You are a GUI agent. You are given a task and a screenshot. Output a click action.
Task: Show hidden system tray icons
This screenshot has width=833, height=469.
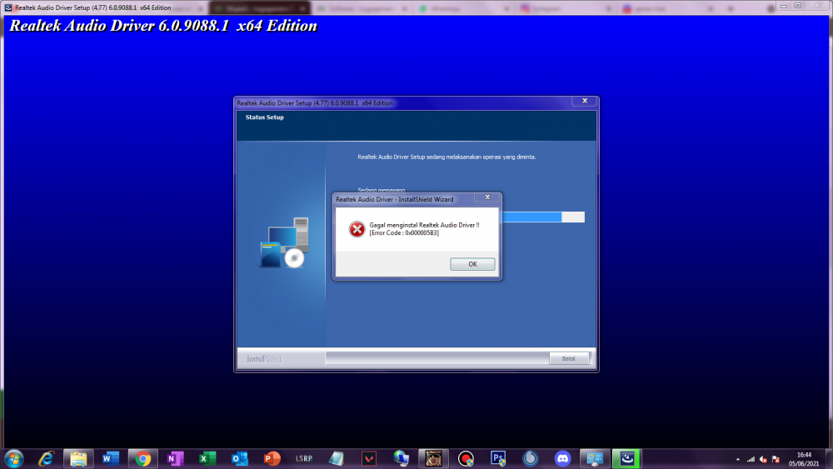737,460
